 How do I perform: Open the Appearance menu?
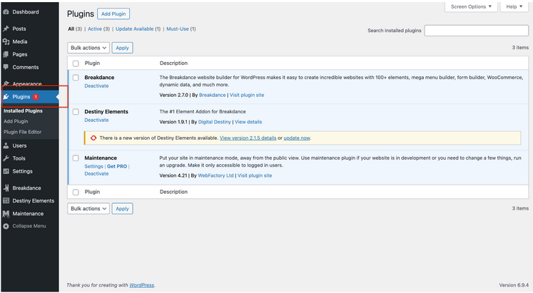[27, 83]
